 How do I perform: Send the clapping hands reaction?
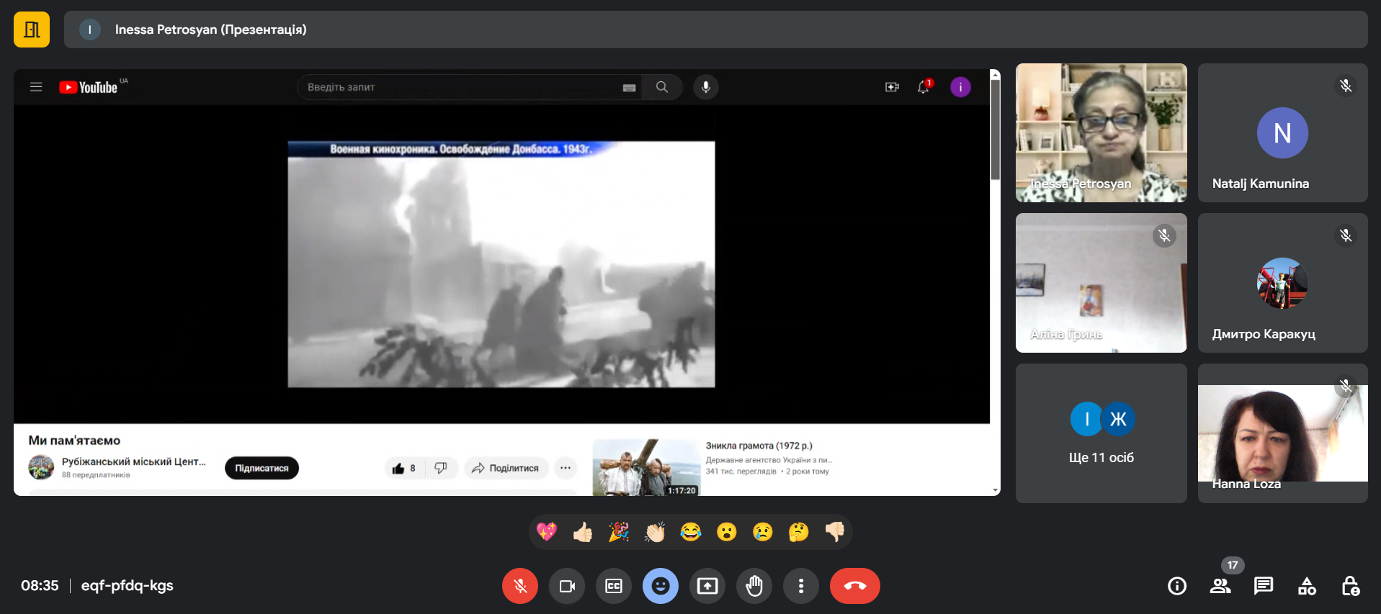click(655, 532)
